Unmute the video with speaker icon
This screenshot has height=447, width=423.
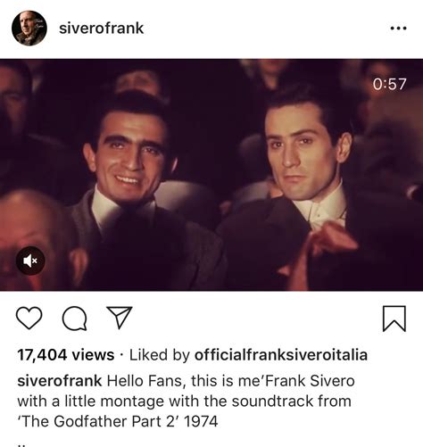point(30,261)
